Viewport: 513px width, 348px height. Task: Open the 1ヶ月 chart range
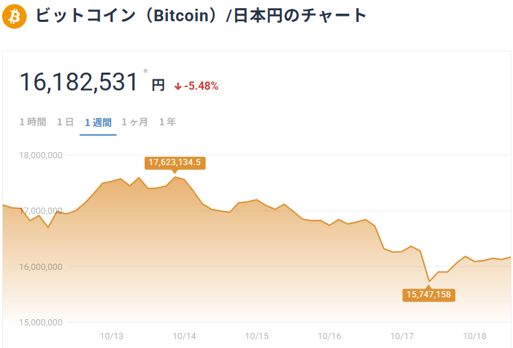pyautogui.click(x=134, y=122)
